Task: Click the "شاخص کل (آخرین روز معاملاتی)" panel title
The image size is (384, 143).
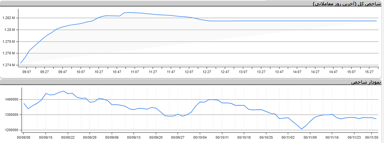Action: tap(347, 4)
